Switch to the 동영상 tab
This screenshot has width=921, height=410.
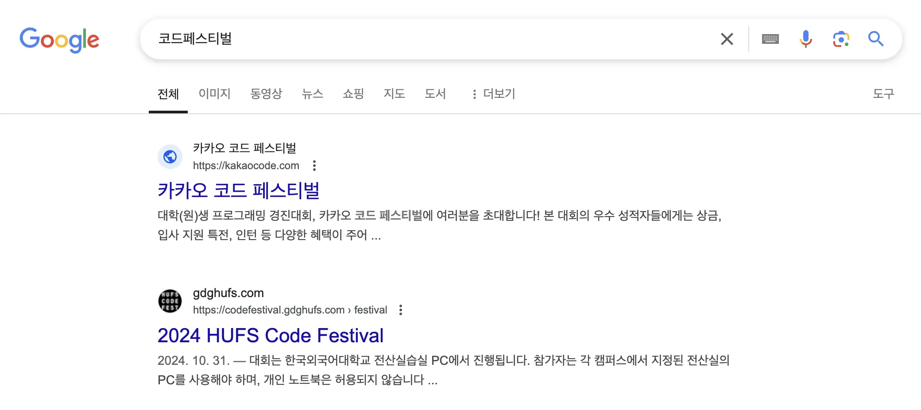(x=267, y=94)
